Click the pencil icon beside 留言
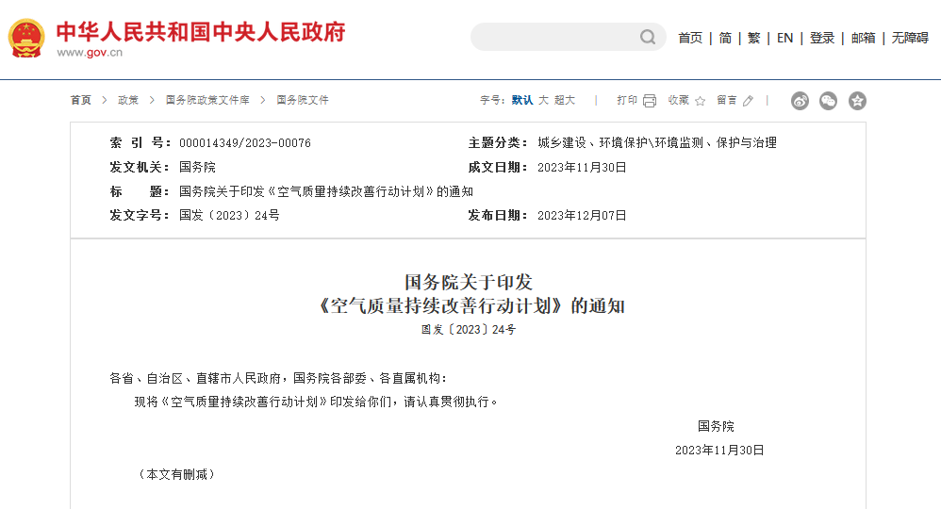 point(749,101)
